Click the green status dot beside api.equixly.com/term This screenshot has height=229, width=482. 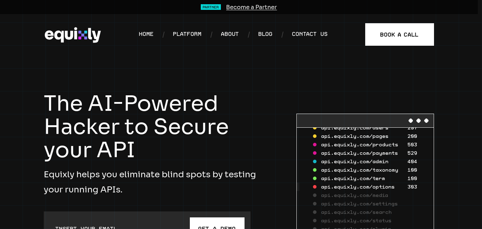(x=315, y=178)
